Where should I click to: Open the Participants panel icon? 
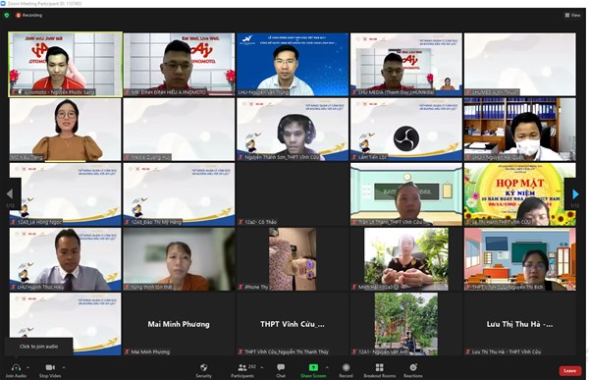[242, 367]
